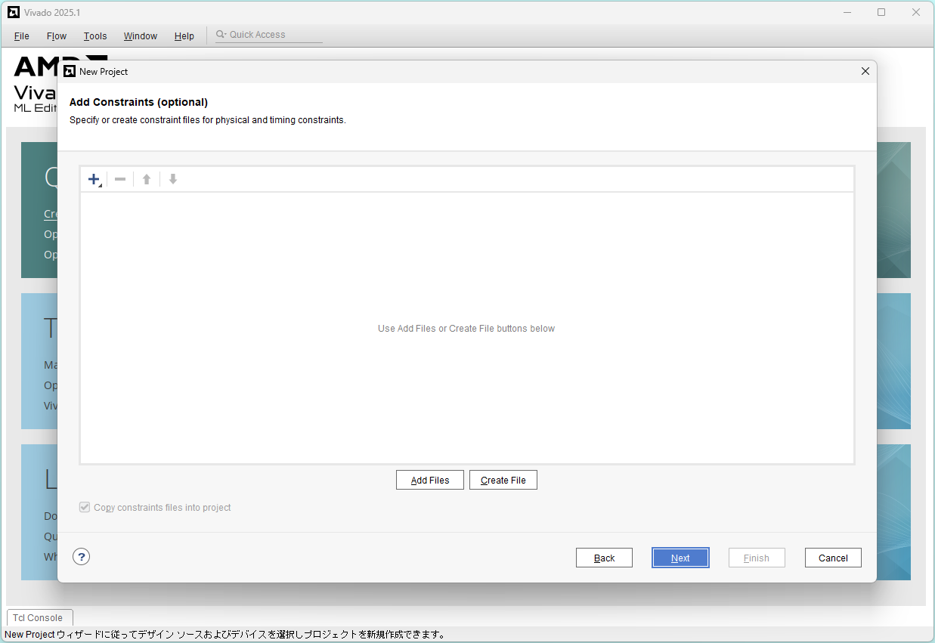Cancel the New Project wizard
The width and height of the screenshot is (935, 643).
(833, 558)
